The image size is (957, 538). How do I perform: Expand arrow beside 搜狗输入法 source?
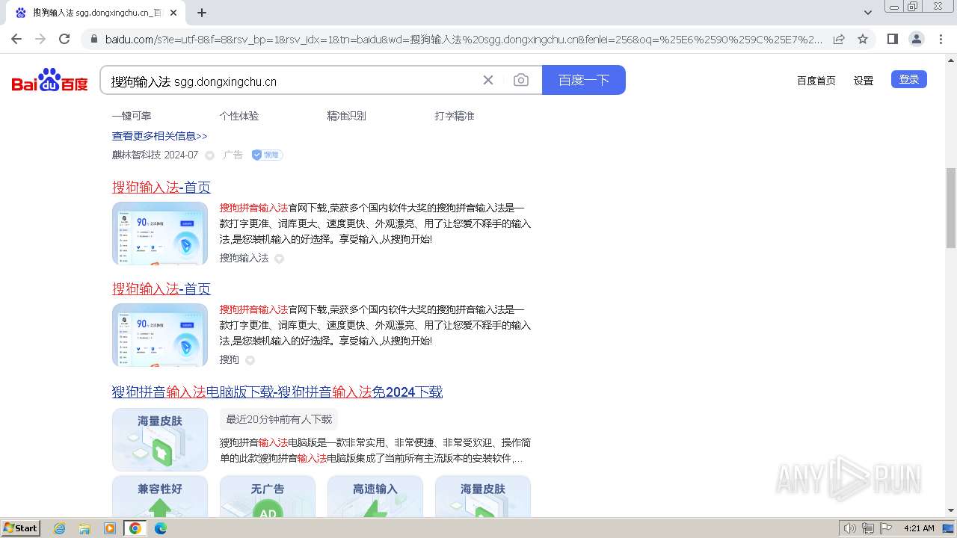pos(279,259)
